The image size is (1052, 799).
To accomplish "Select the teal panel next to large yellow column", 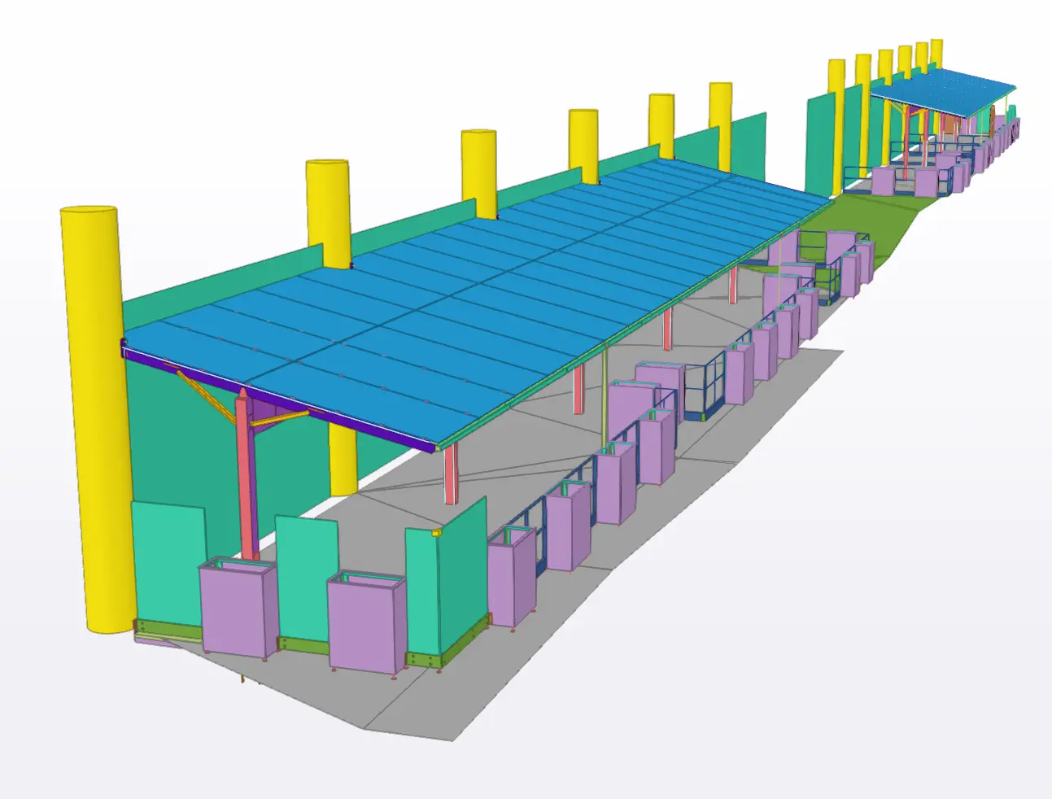I will click(x=167, y=561).
